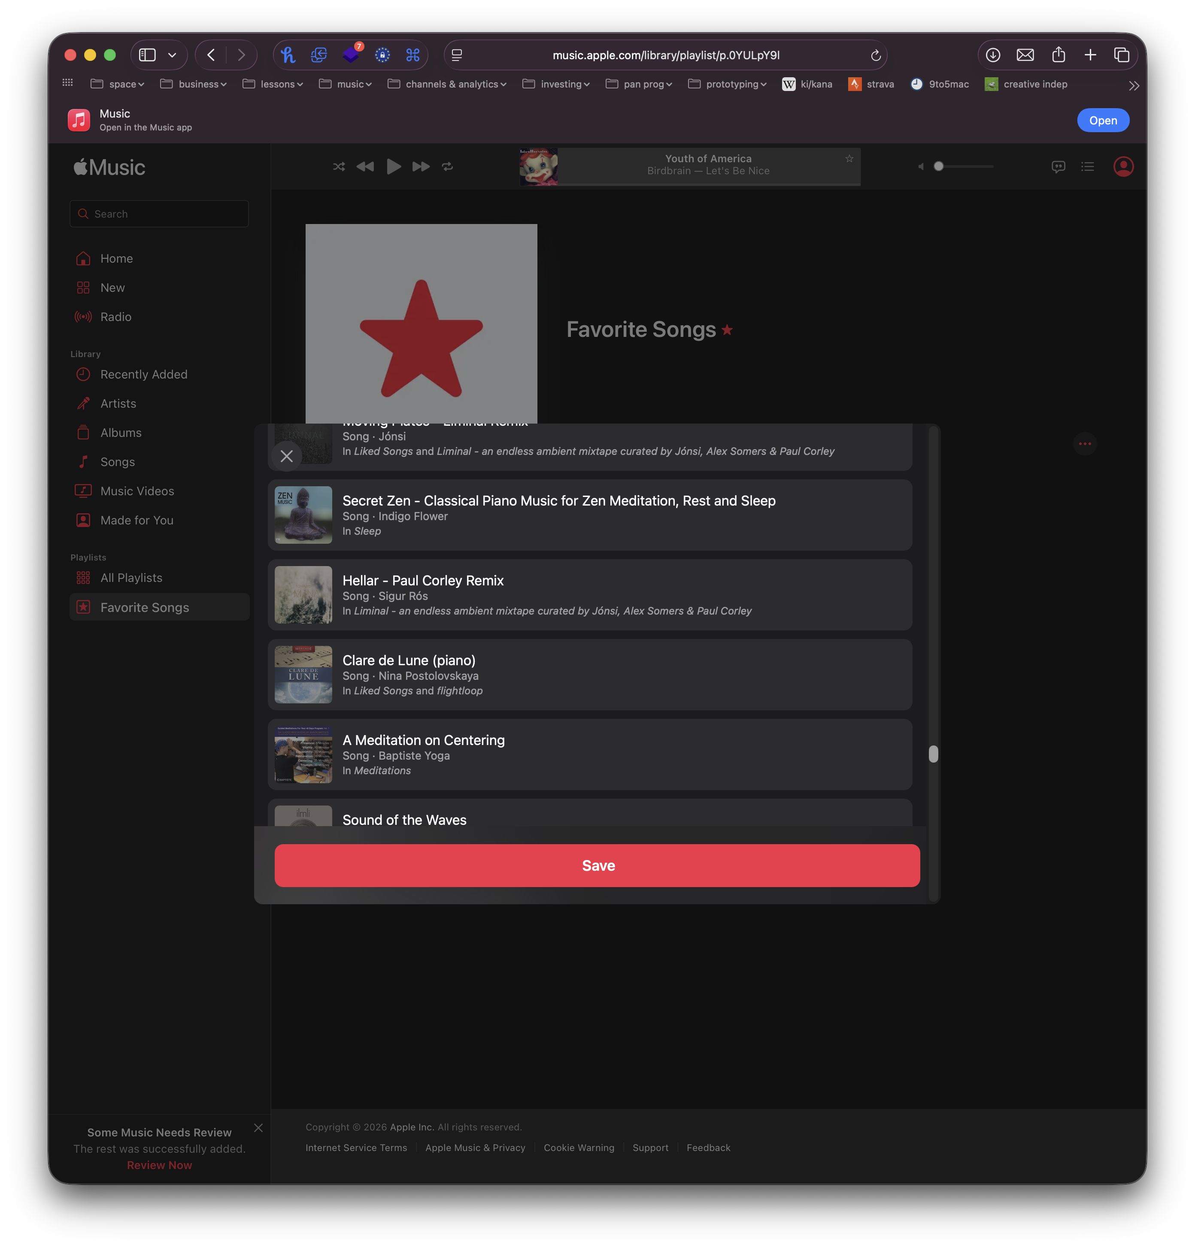Select Favorite Songs playlist in sidebar
This screenshot has width=1195, height=1248.
(x=159, y=607)
